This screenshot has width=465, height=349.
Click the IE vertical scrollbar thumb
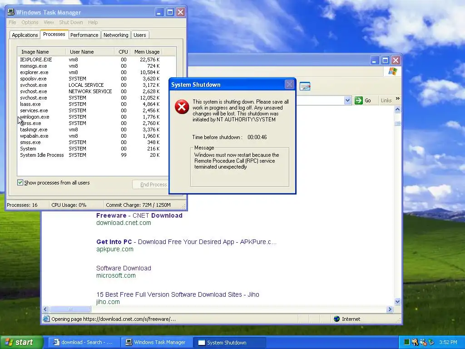[397, 123]
